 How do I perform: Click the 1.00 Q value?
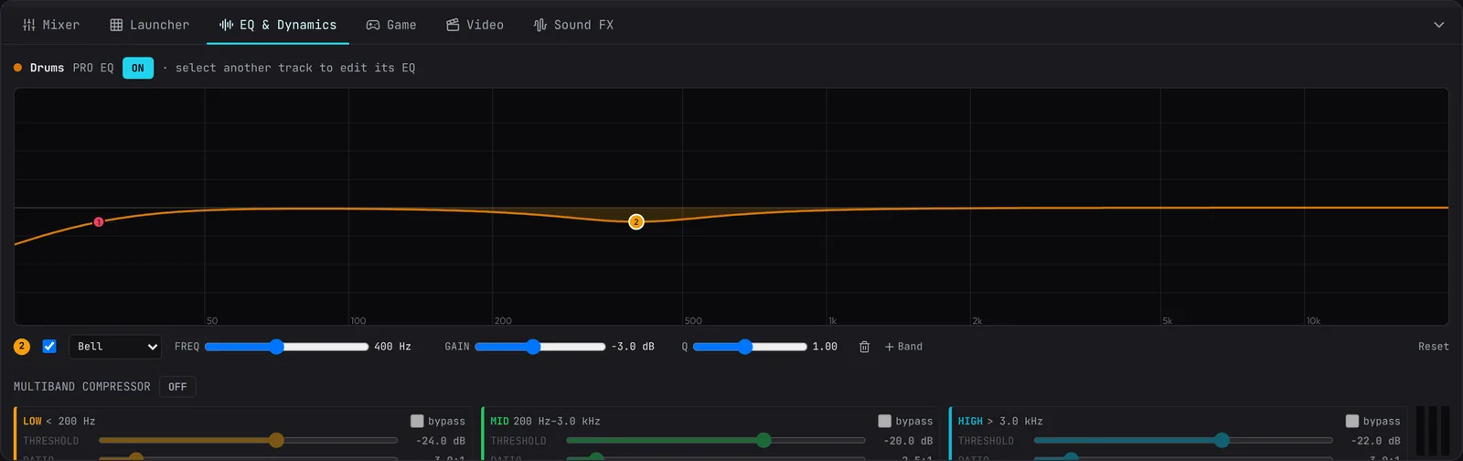coord(825,347)
